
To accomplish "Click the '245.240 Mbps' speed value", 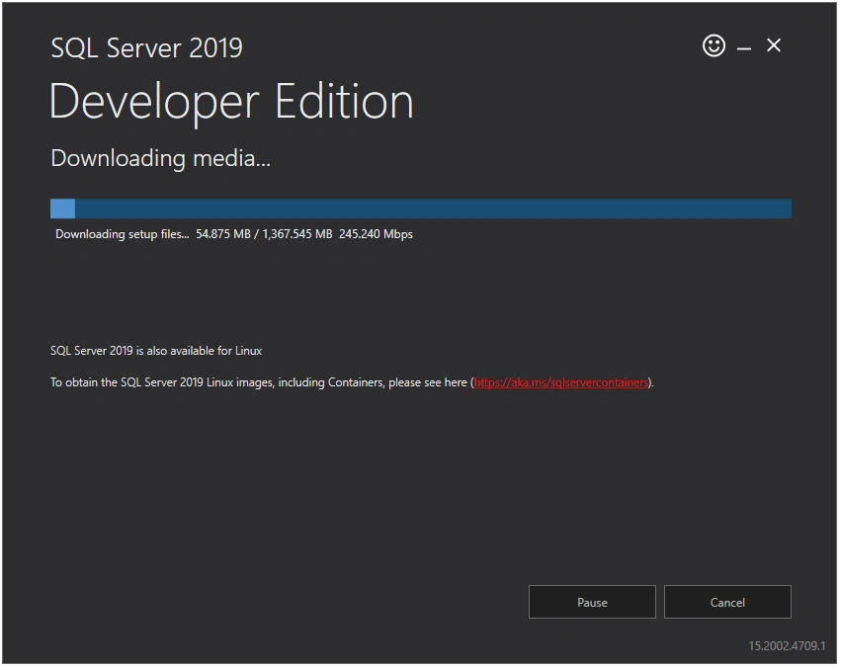I will pyautogui.click(x=376, y=234).
